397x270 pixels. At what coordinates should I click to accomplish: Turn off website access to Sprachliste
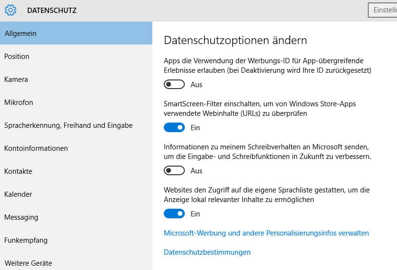[x=174, y=214]
